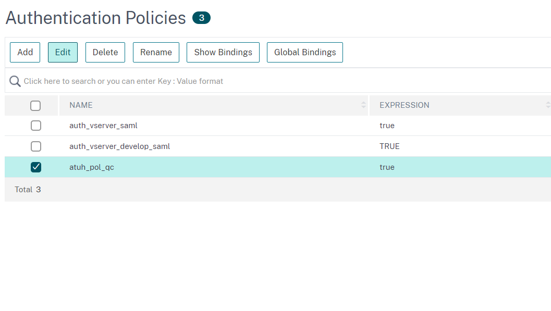Viewport: 551px width, 311px height.
Task: Open Show Bindings
Action: (x=223, y=52)
